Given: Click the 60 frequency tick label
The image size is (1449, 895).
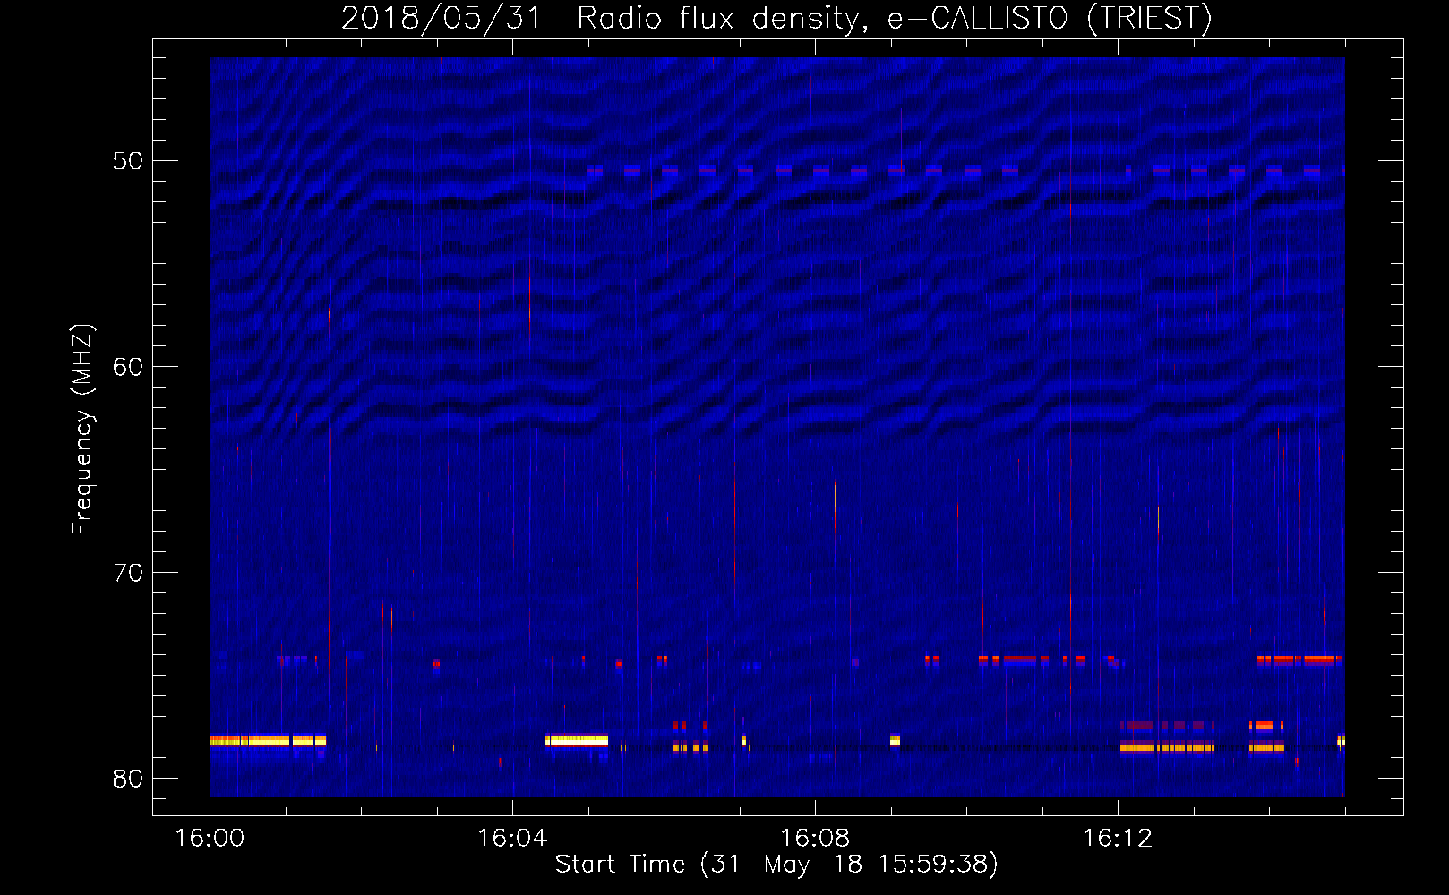Looking at the screenshot, I should [128, 367].
